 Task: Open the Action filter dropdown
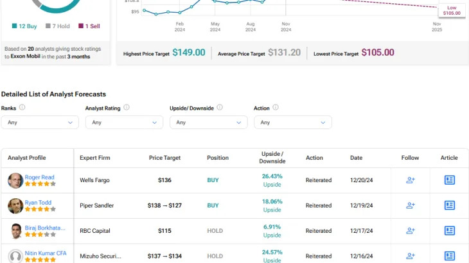pyautogui.click(x=293, y=123)
